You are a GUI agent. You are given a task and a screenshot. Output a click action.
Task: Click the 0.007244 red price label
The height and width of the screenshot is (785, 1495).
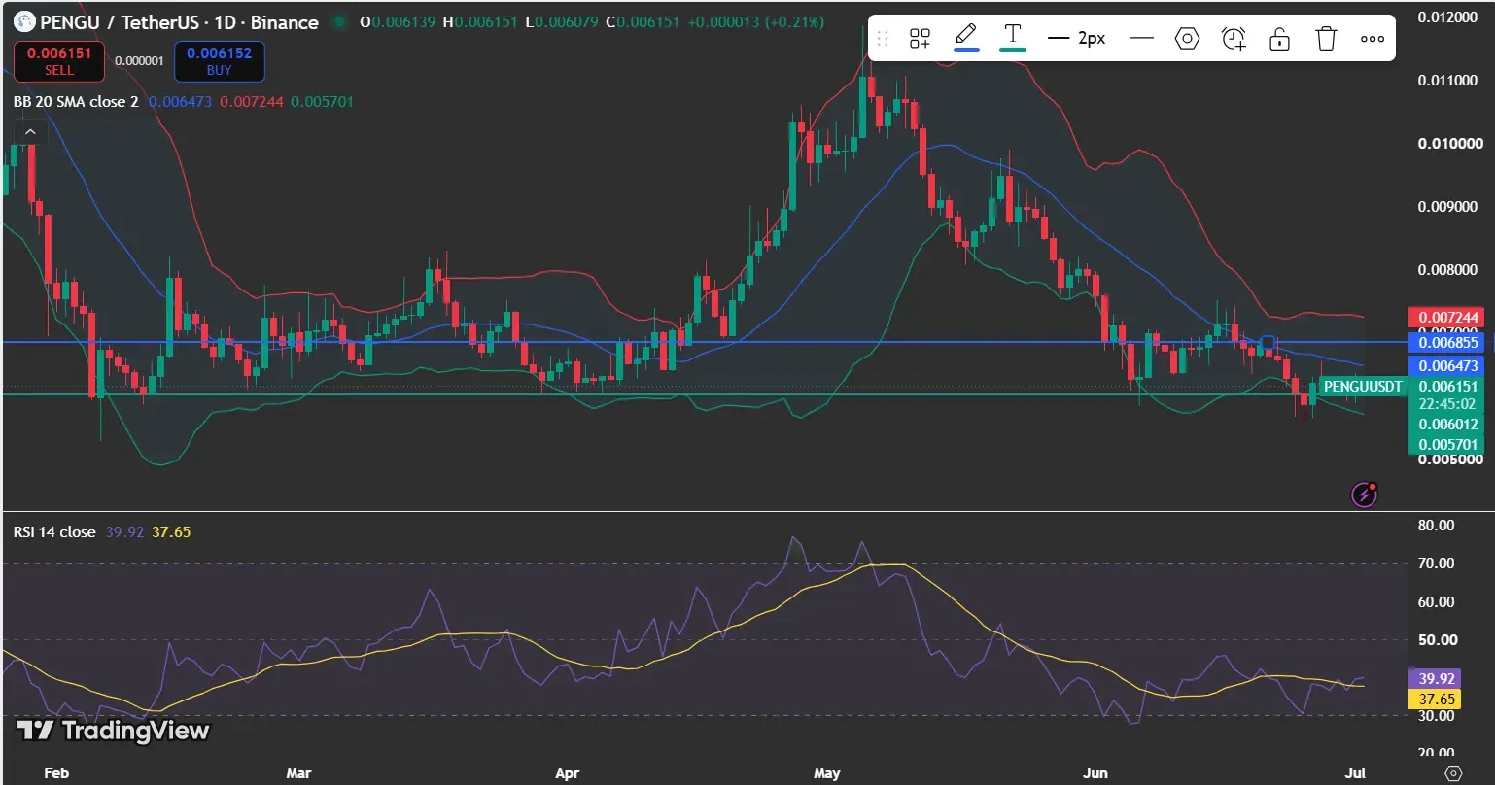pyautogui.click(x=1446, y=318)
